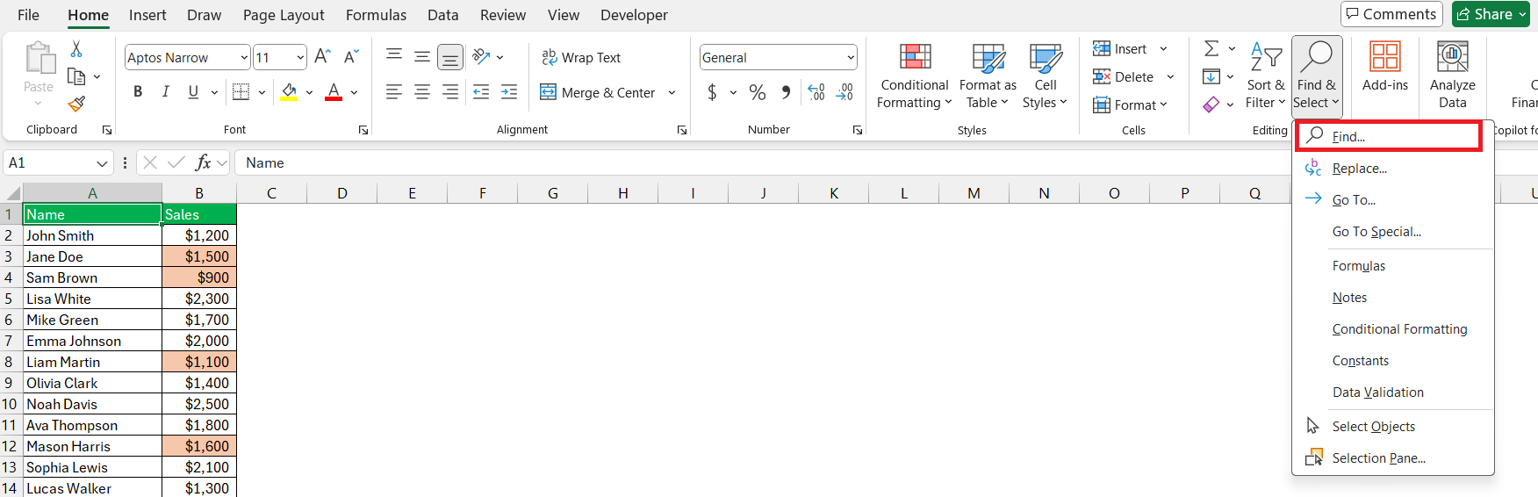The image size is (1538, 497).
Task: Click Decrease Indent icon
Action: [x=481, y=91]
